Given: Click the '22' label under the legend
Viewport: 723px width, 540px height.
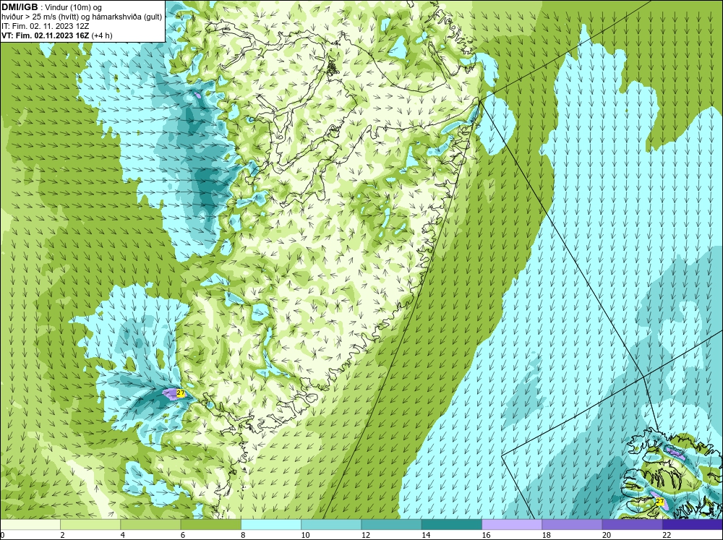Looking at the screenshot, I should click(x=667, y=535).
